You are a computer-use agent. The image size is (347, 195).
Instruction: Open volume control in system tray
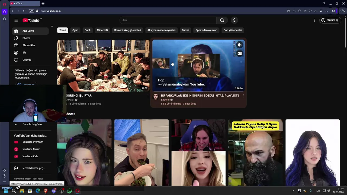pos(329,191)
